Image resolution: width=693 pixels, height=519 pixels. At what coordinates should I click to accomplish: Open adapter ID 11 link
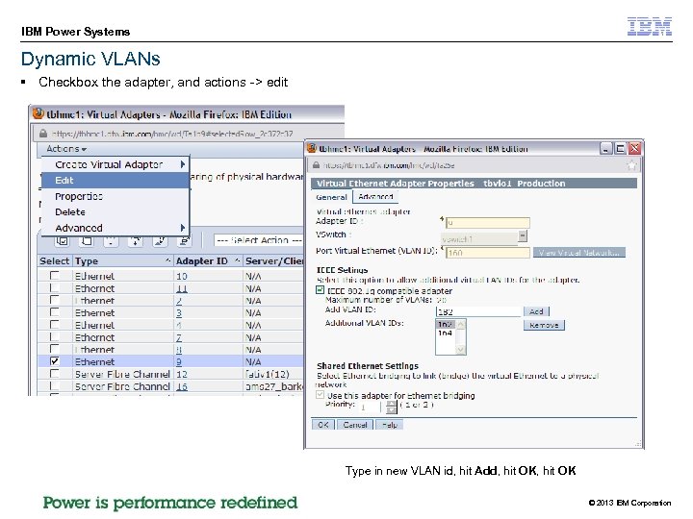(182, 288)
